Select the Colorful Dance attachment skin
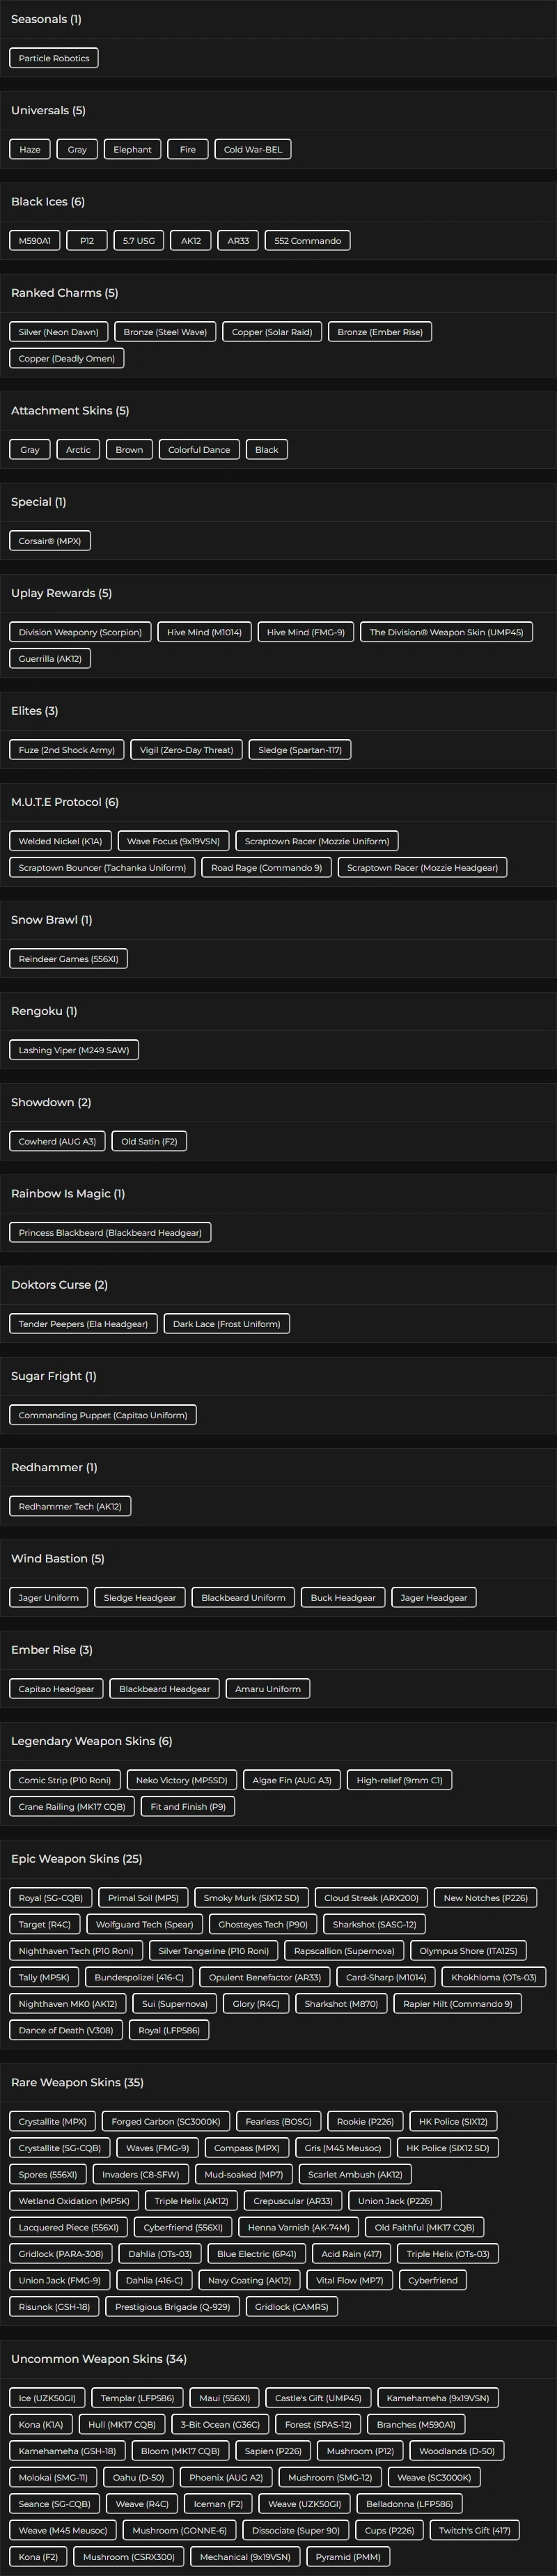557x2576 pixels. (x=199, y=450)
